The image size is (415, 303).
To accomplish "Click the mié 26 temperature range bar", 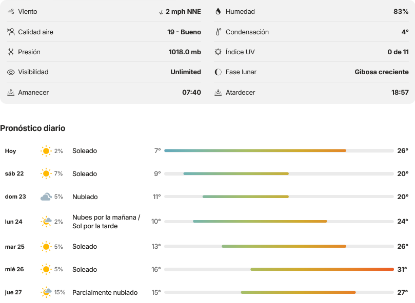I will click(279, 269).
